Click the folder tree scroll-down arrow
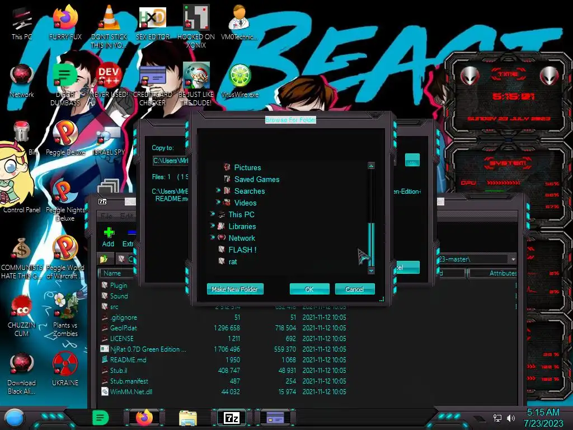Image resolution: width=573 pixels, height=430 pixels. 372,271
